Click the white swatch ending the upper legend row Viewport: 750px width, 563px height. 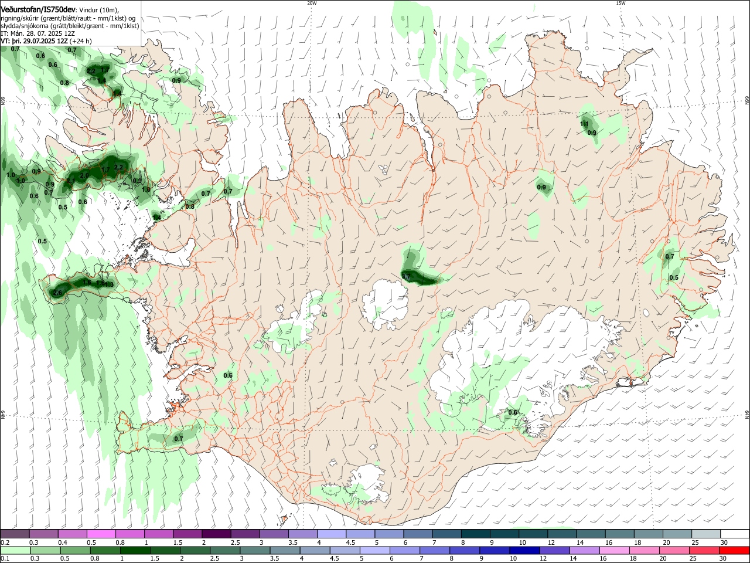pyautogui.click(x=734, y=534)
